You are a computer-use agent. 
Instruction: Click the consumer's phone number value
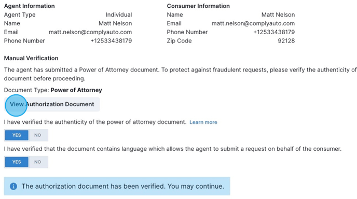click(274, 32)
